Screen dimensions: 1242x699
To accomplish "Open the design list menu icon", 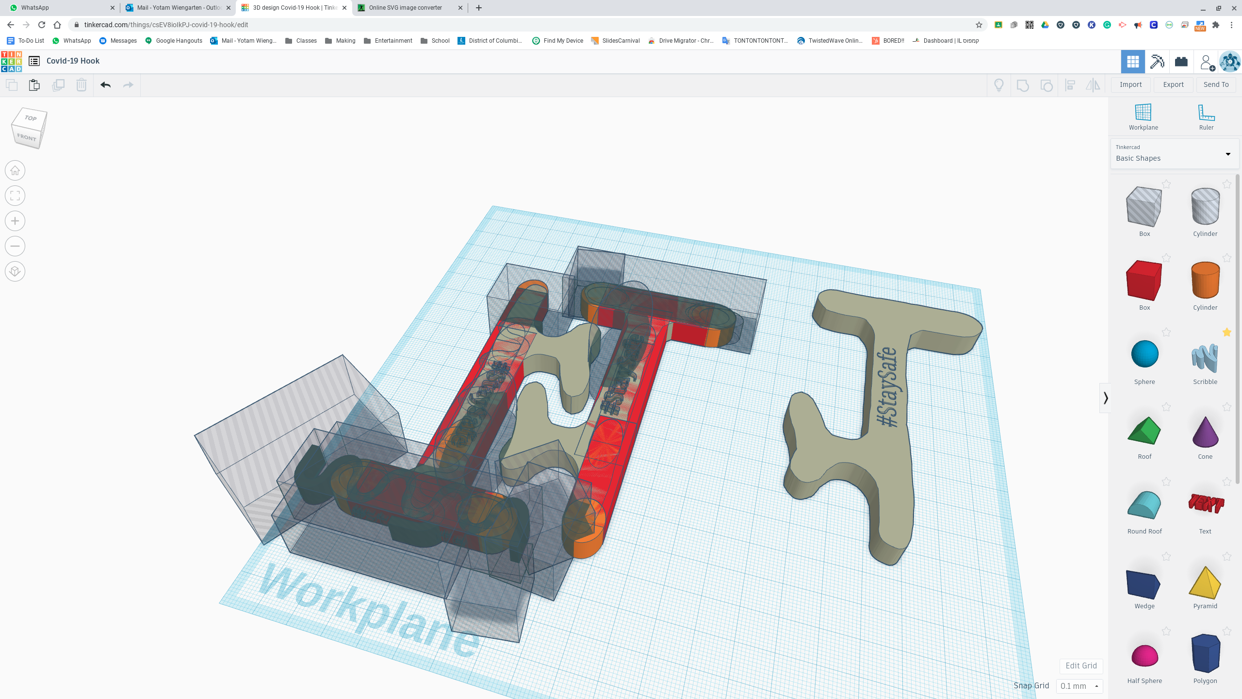I will (34, 61).
